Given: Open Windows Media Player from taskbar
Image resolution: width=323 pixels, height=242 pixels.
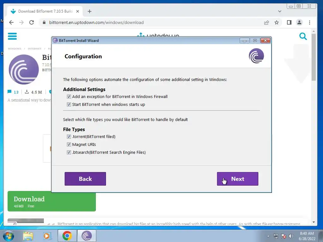Looking at the screenshot, I should [x=47, y=236].
